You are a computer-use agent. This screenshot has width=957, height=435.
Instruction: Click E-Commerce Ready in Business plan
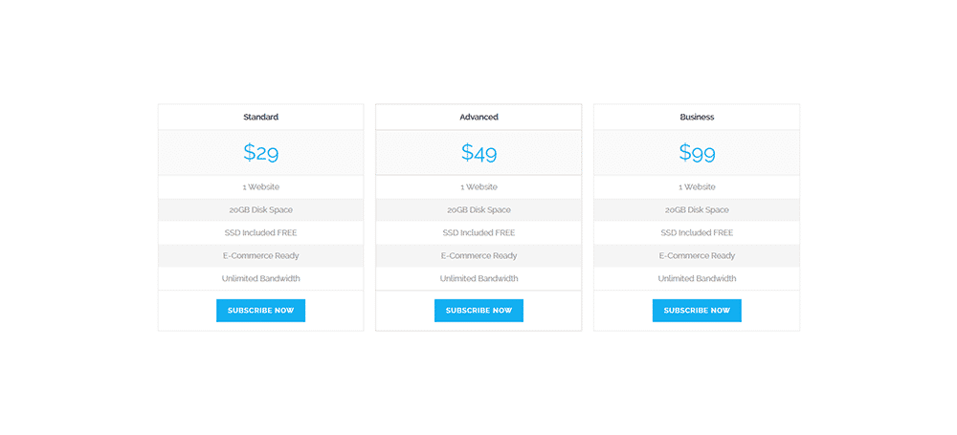pos(697,255)
